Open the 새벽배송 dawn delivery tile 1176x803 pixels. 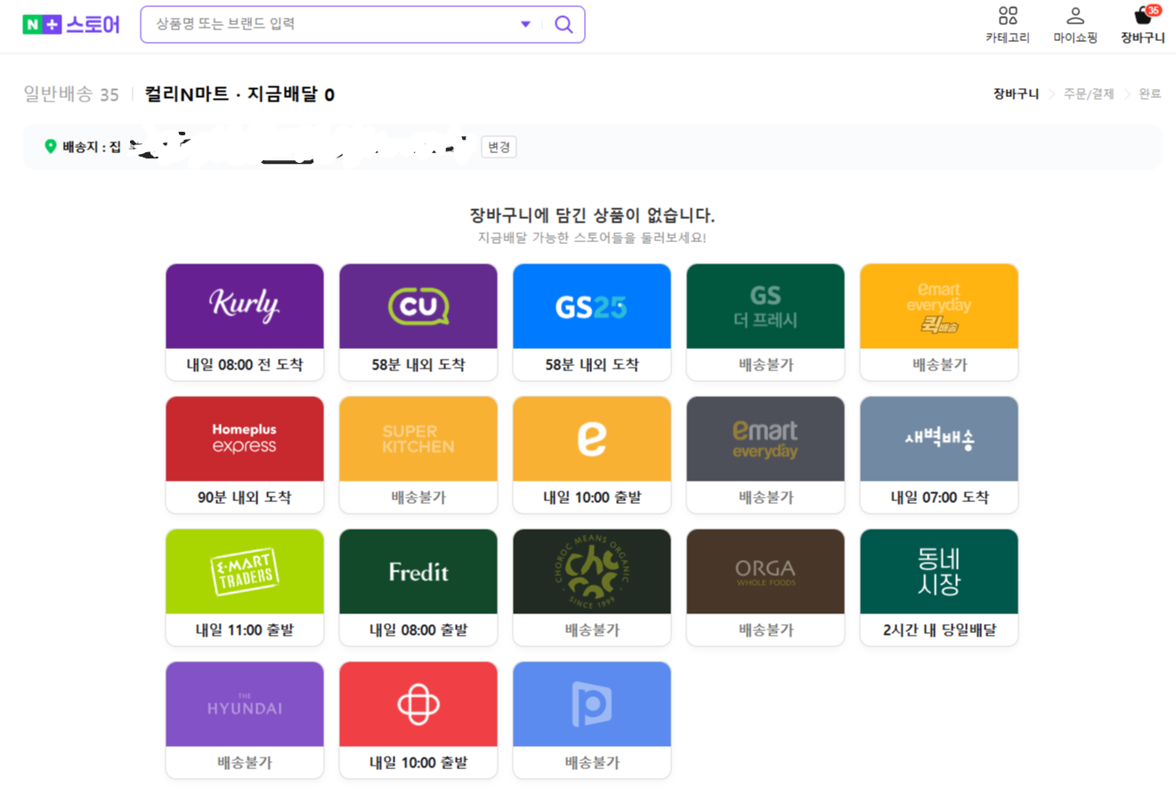point(939,454)
